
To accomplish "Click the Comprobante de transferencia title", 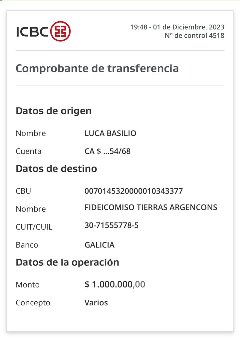I will 97,69.
